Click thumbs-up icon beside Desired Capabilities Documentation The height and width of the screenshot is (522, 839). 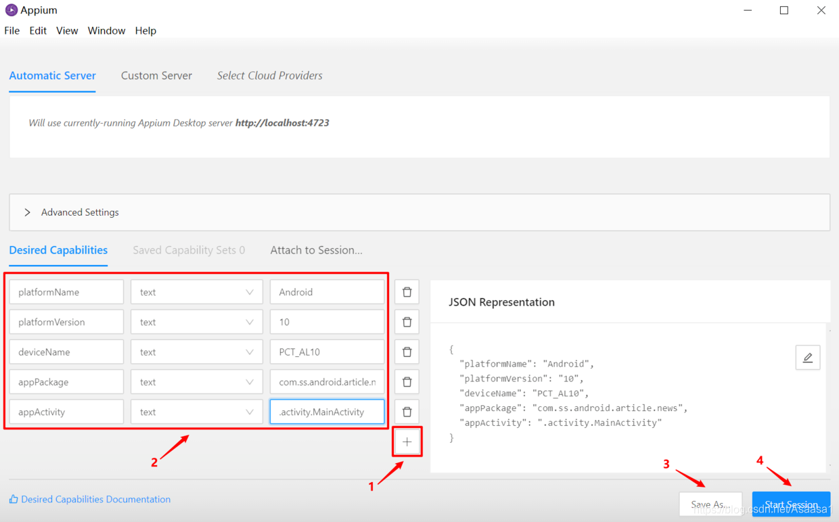click(14, 499)
